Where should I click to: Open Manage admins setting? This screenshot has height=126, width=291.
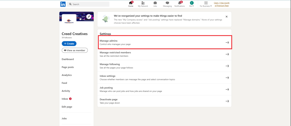click(165, 43)
